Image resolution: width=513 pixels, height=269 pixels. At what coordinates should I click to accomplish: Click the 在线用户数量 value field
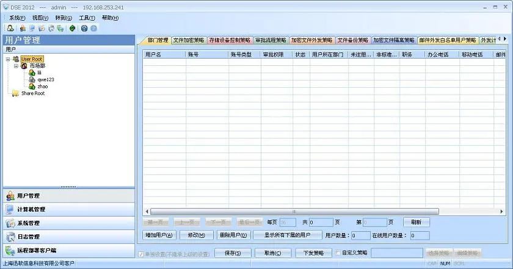tap(420, 235)
